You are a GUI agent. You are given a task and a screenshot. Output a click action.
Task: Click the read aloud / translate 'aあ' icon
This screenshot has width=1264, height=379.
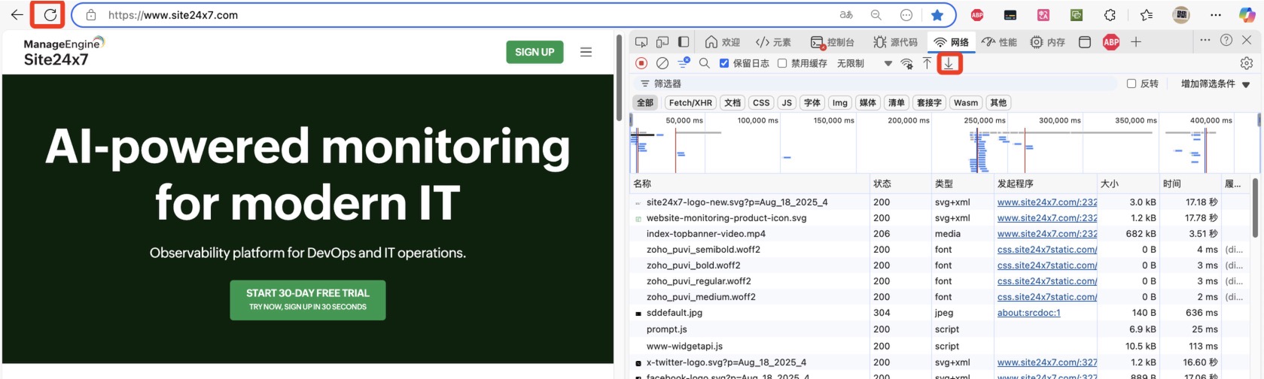coord(846,14)
